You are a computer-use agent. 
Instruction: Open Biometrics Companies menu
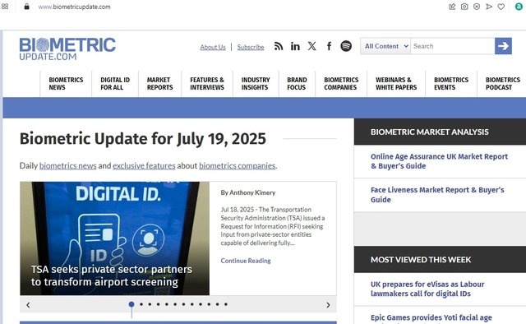pos(341,84)
